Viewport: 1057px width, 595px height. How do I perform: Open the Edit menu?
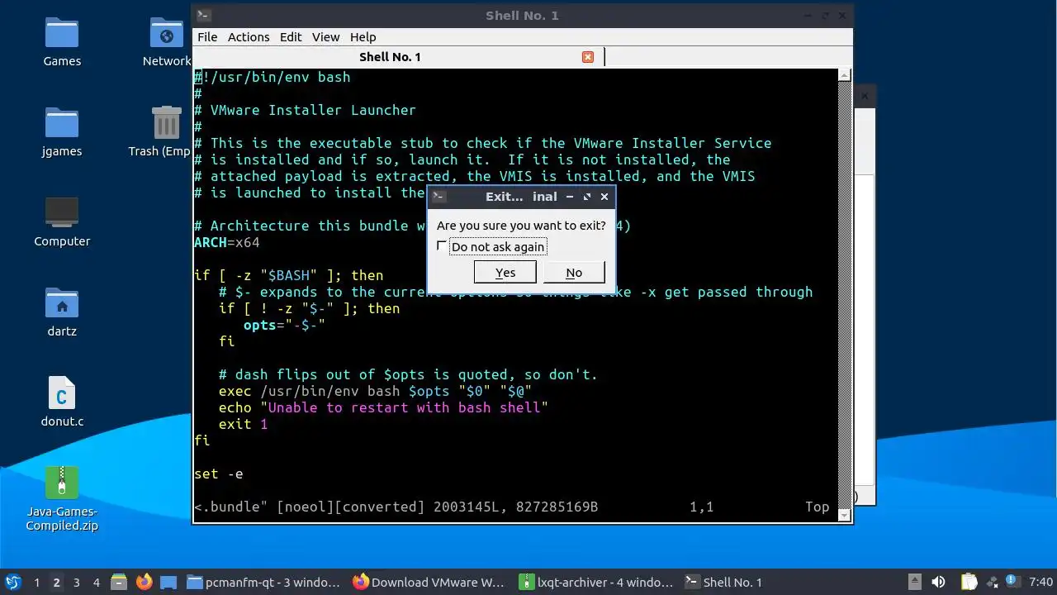[x=291, y=37]
